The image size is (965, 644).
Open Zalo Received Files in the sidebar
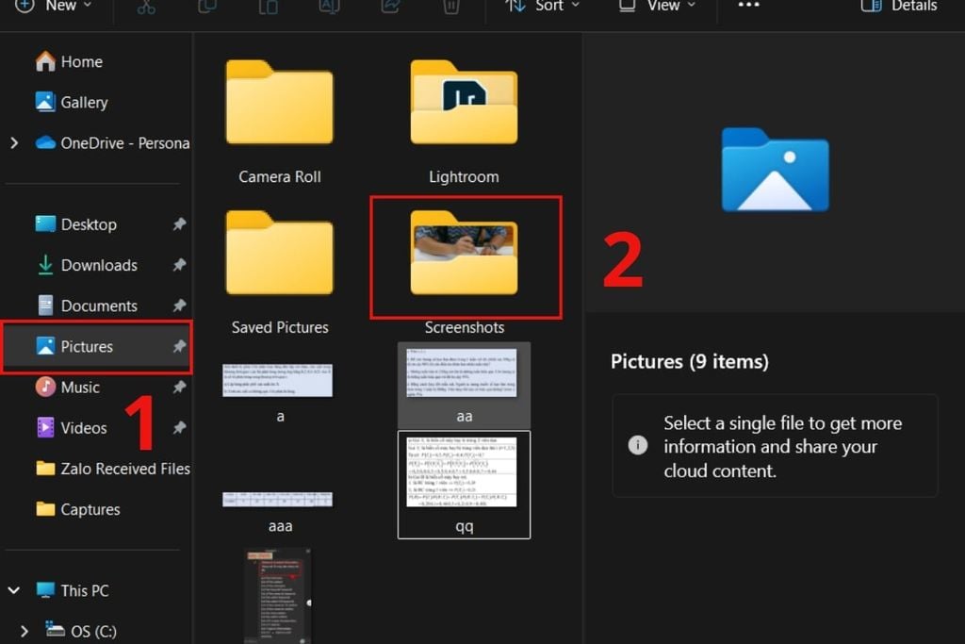(113, 469)
